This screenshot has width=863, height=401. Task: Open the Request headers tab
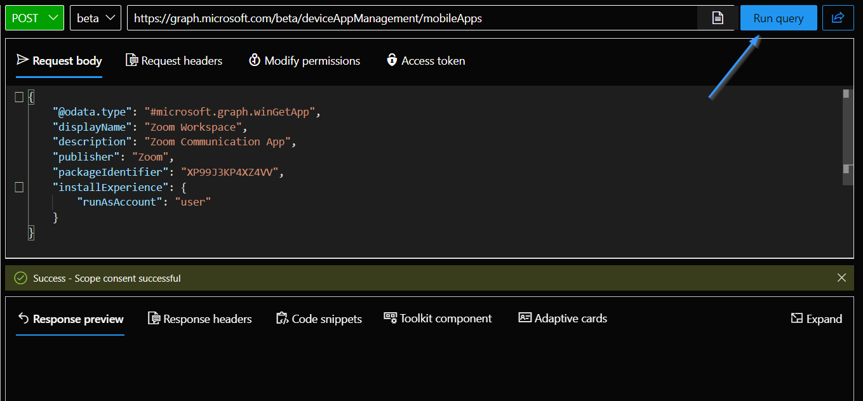[x=174, y=61]
